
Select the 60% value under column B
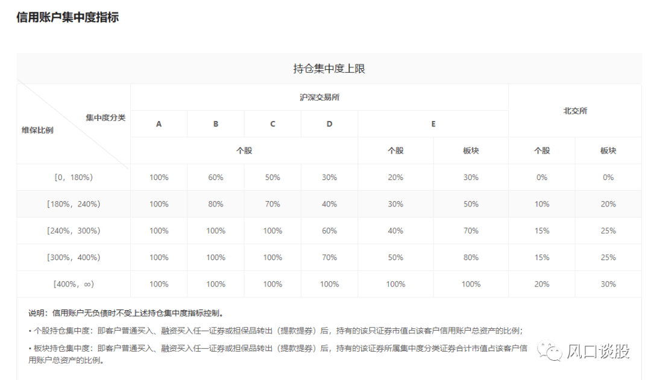[x=215, y=177]
